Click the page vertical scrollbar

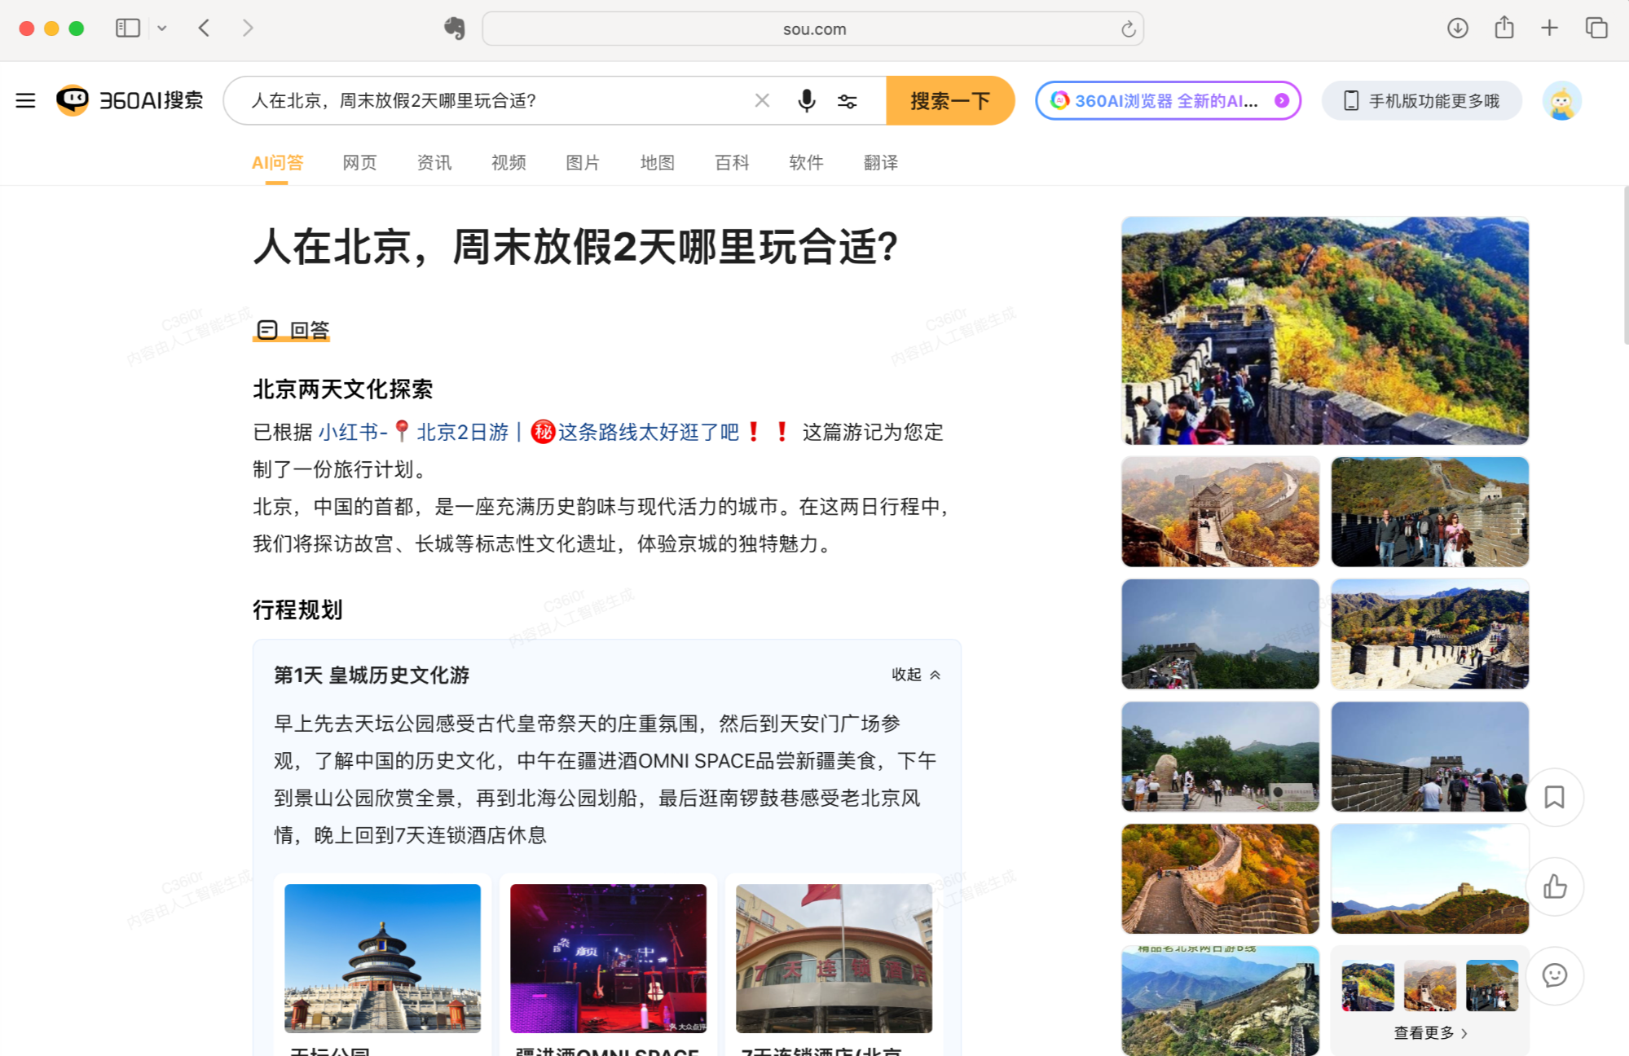click(1625, 265)
